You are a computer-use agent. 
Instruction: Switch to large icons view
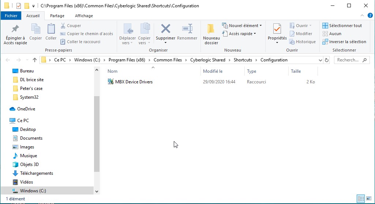(369, 199)
